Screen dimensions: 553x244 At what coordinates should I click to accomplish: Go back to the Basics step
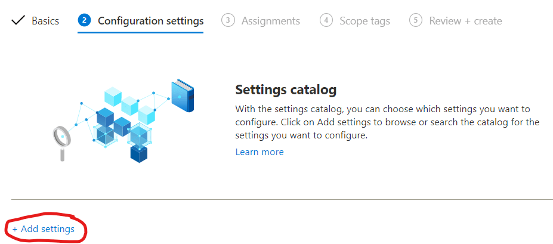click(45, 21)
